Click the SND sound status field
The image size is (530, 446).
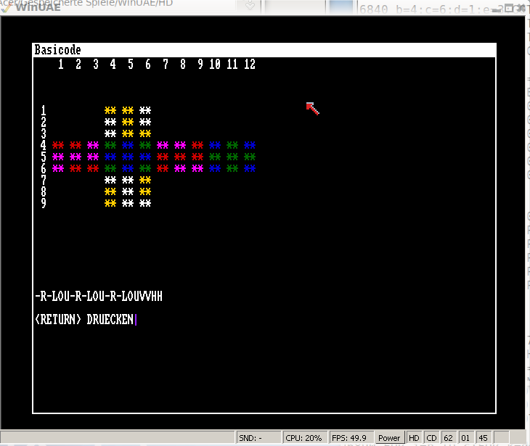point(258,438)
